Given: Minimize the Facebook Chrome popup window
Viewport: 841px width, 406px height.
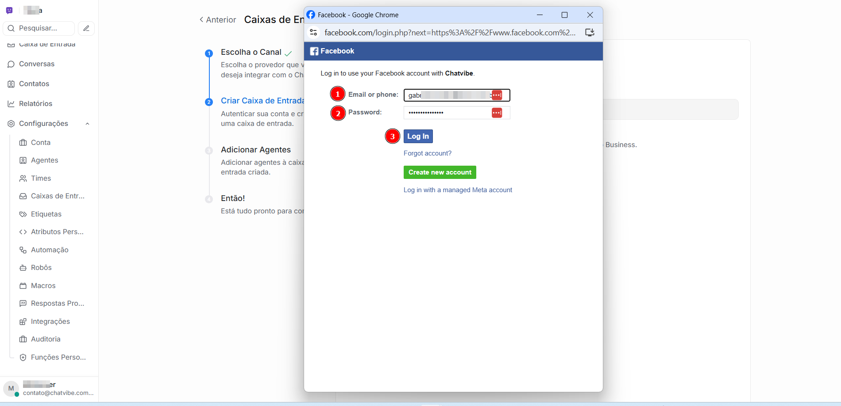Looking at the screenshot, I should pyautogui.click(x=540, y=15).
